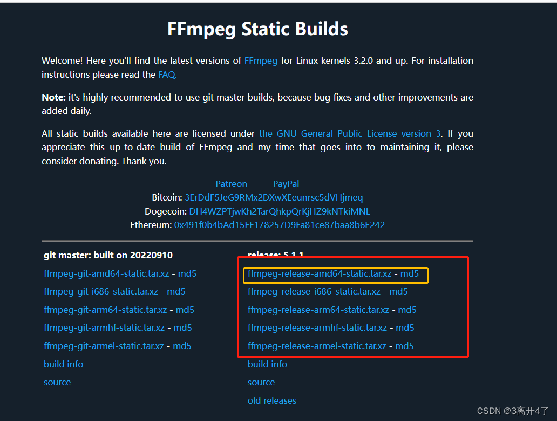The image size is (557, 421).
Task: Download ffmpeg-git-amd64-static.tar.xz
Action: tap(106, 273)
